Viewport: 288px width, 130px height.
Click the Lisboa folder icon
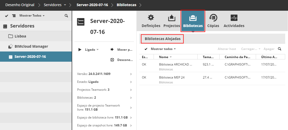click(x=10, y=36)
